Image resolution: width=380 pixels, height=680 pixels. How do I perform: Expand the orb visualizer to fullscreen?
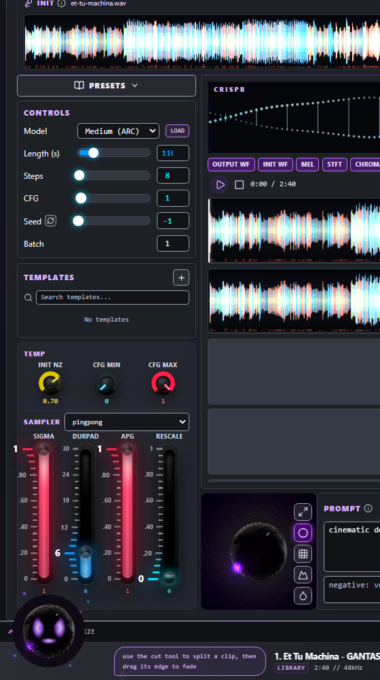coord(303,512)
